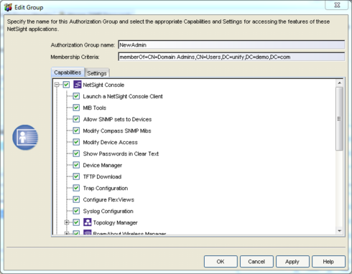Viewport: 352px width, 274px height.
Task: Select the 'Syslog Configuration' label
Action: (108, 211)
